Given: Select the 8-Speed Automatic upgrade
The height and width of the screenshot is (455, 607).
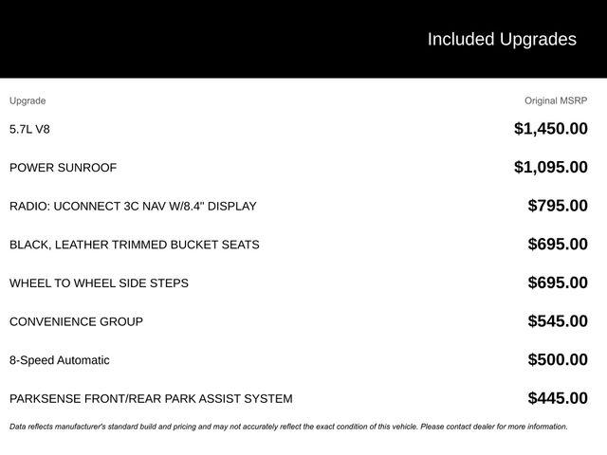Looking at the screenshot, I should (x=59, y=360).
